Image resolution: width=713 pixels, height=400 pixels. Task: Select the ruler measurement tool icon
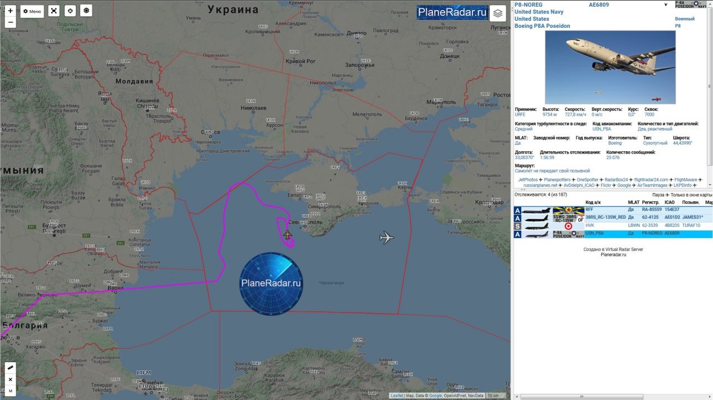[x=11, y=368]
